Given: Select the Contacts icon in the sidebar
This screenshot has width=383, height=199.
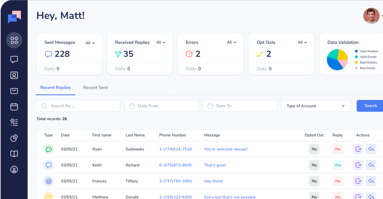Looking at the screenshot, I should coord(14,75).
